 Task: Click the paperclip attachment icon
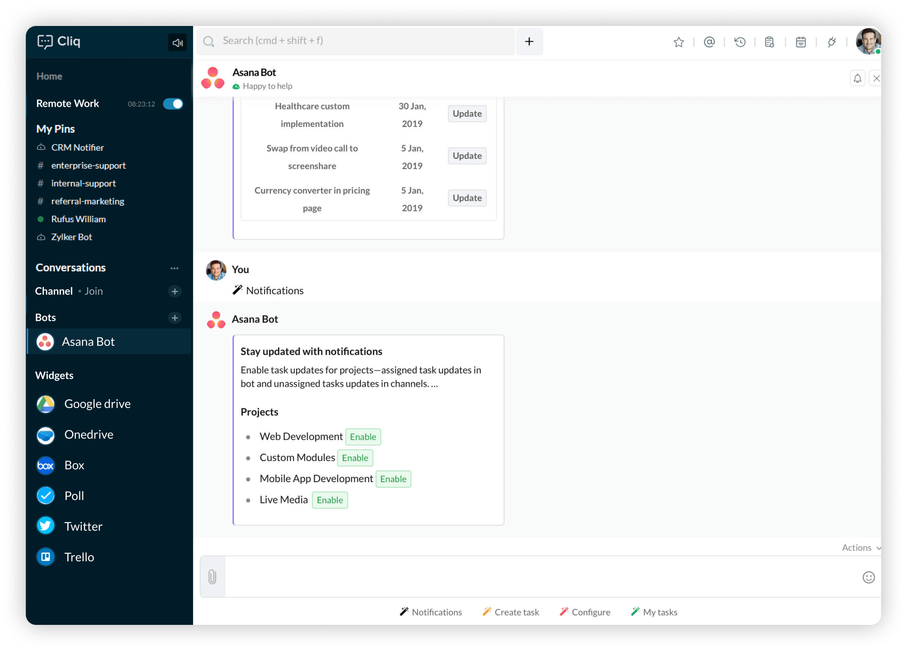213,577
